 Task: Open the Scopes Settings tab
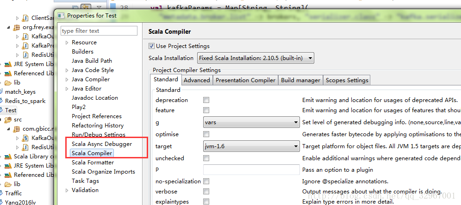pyautogui.click(x=347, y=80)
